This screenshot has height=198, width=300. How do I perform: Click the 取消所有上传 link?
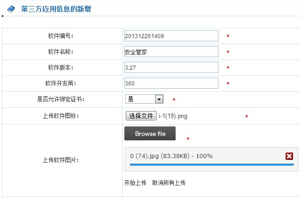tap(169, 183)
